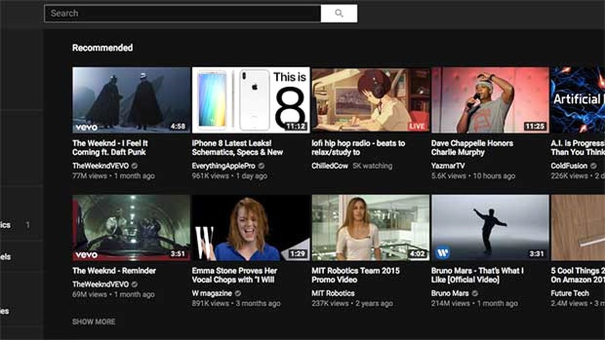Click the SHOW MORE button

(94, 321)
